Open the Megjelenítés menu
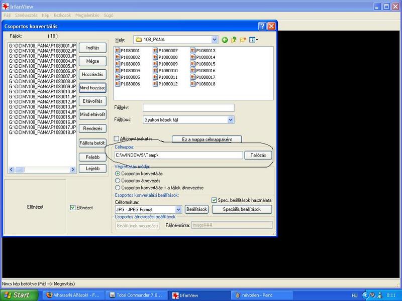 (87, 16)
